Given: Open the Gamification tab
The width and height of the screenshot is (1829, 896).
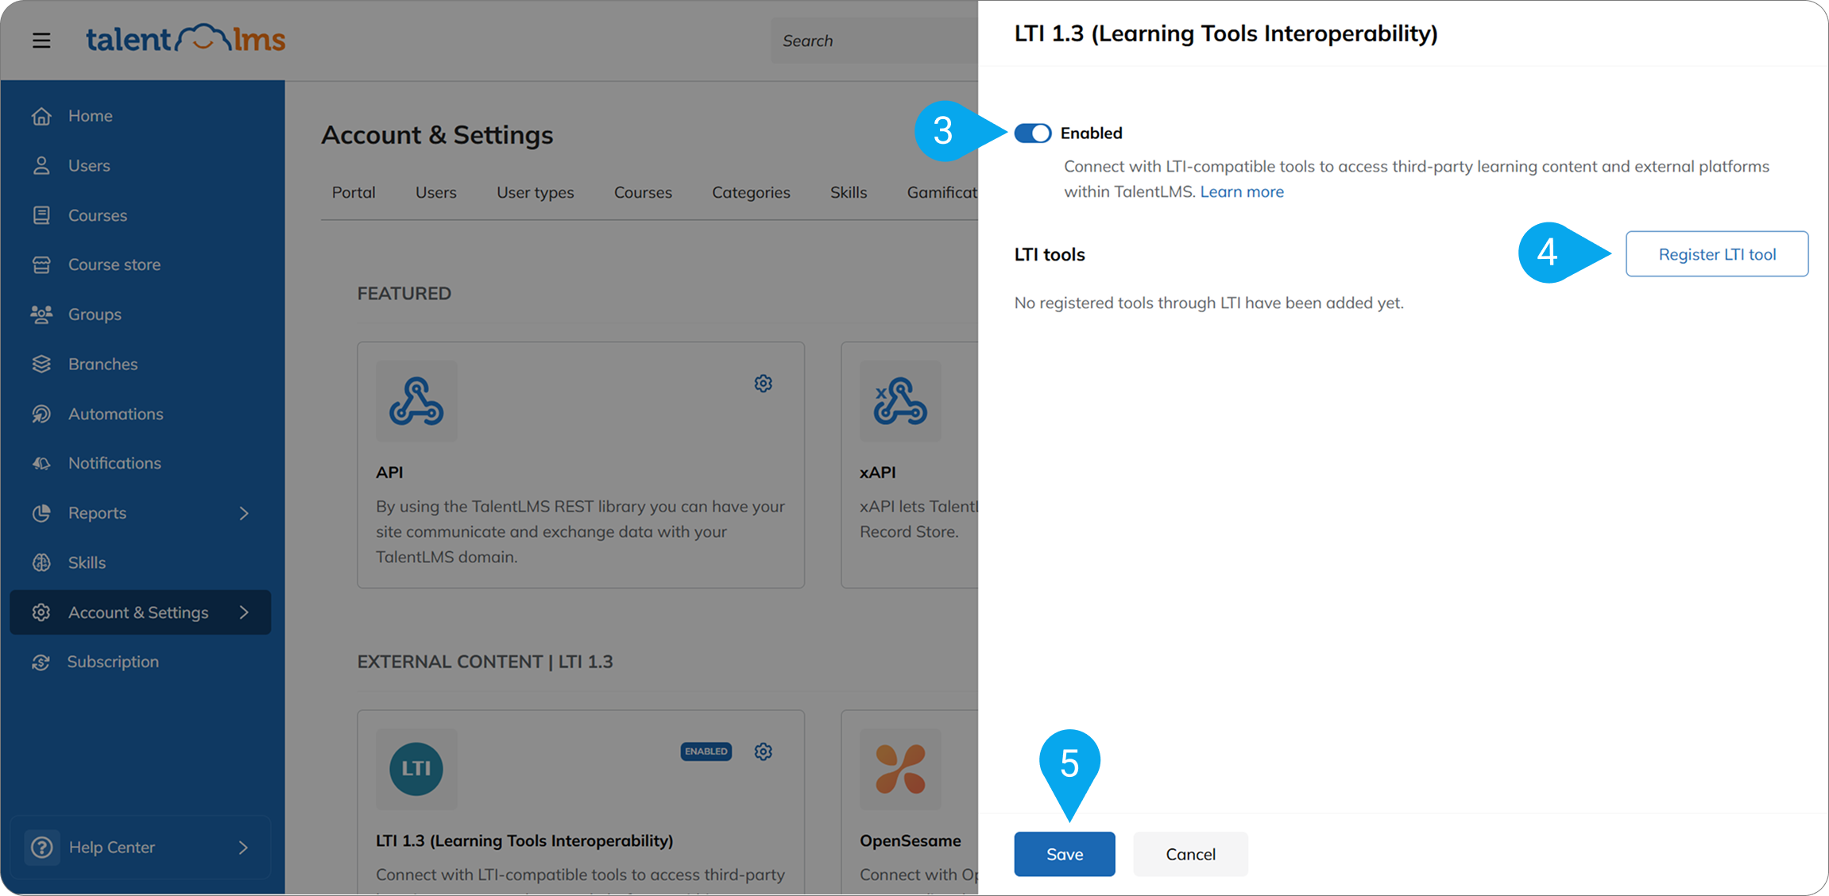Looking at the screenshot, I should point(942,192).
